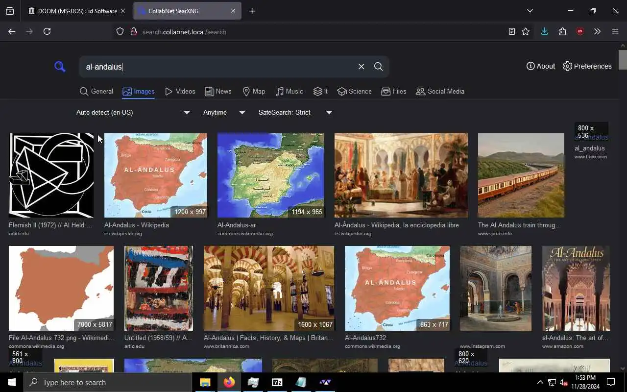Select the Images category tab
This screenshot has height=392, width=627.
pyautogui.click(x=139, y=91)
